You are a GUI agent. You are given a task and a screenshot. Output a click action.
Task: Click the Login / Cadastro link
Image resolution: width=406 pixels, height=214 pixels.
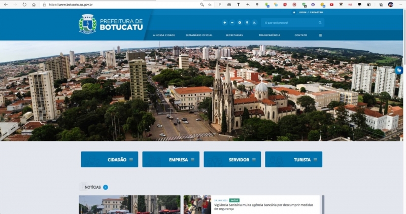pos(311,12)
